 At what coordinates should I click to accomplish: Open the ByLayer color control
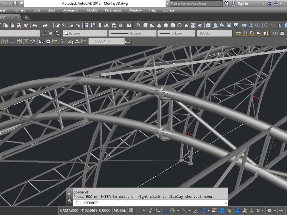pos(85,33)
